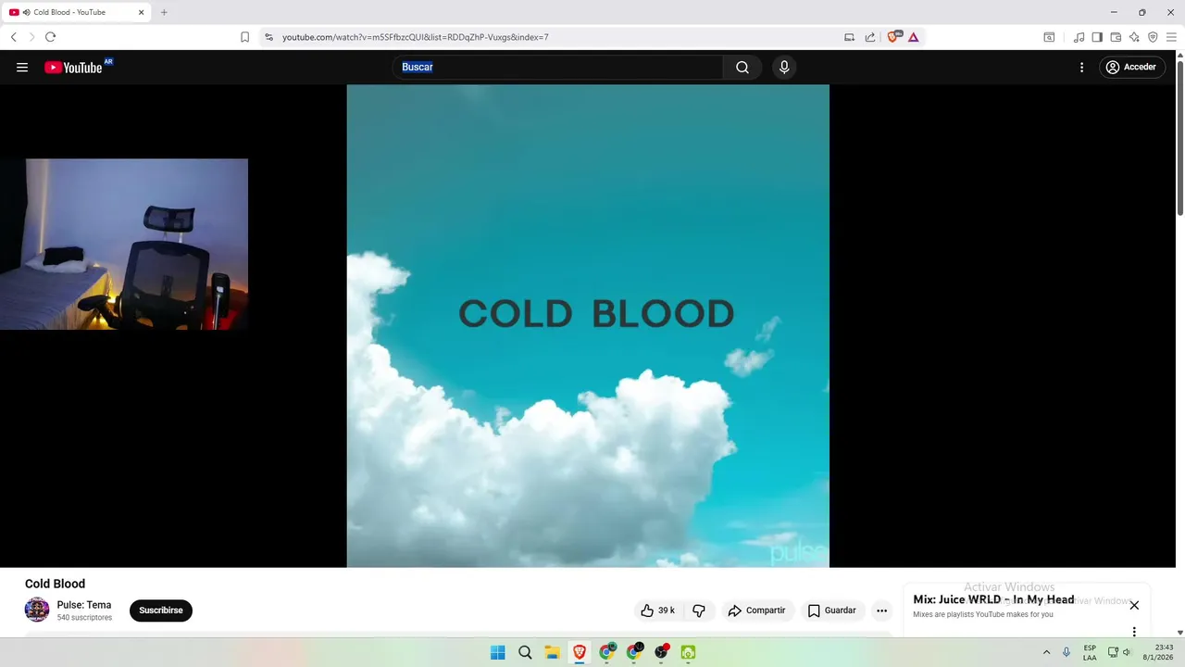Viewport: 1185px width, 667px height.
Task: Share the video via Compartir
Action: (x=756, y=610)
